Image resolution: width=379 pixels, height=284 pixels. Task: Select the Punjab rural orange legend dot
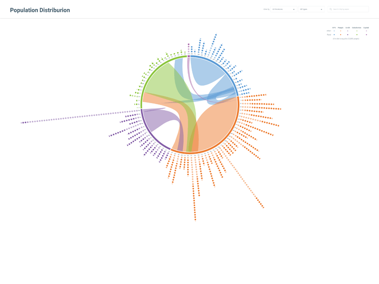coord(341,35)
